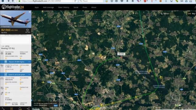Click the browser back arrow
The image size is (196, 110).
[x=9, y=1]
